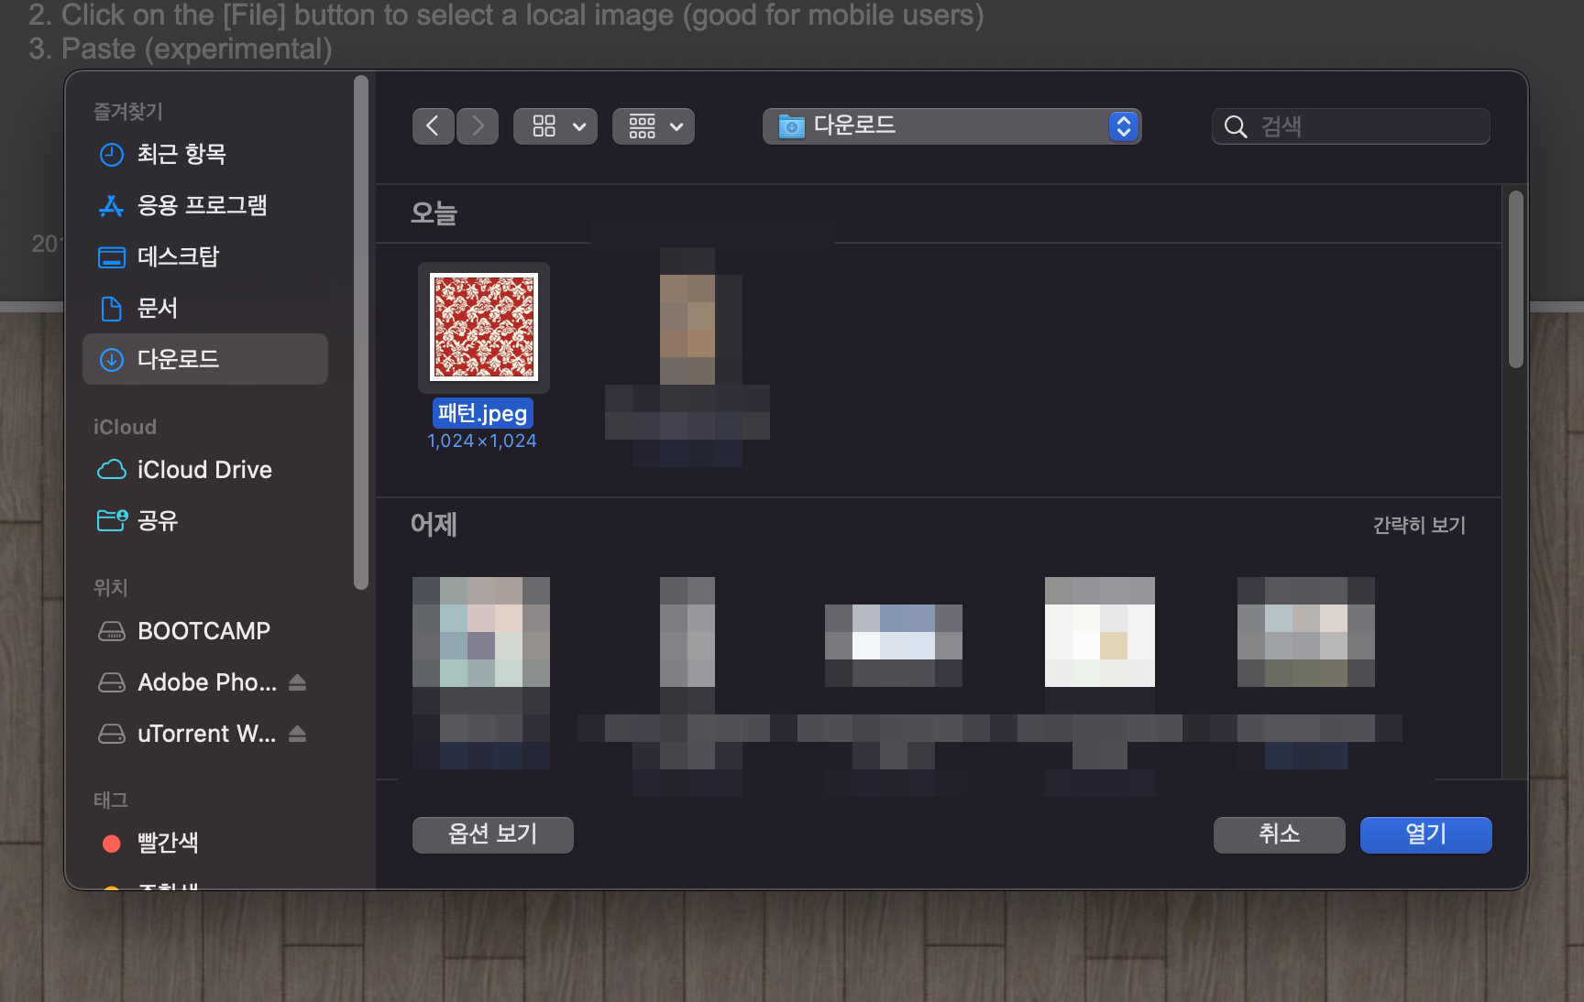Open the grouping options dropdown

[x=654, y=126]
